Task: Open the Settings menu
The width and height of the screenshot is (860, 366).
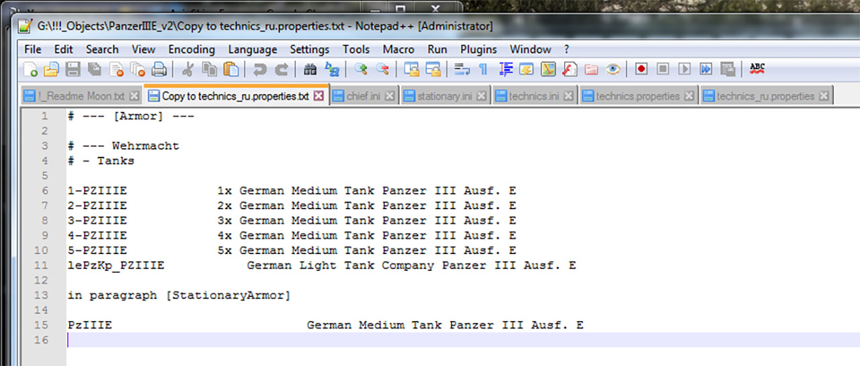Action: [x=310, y=50]
